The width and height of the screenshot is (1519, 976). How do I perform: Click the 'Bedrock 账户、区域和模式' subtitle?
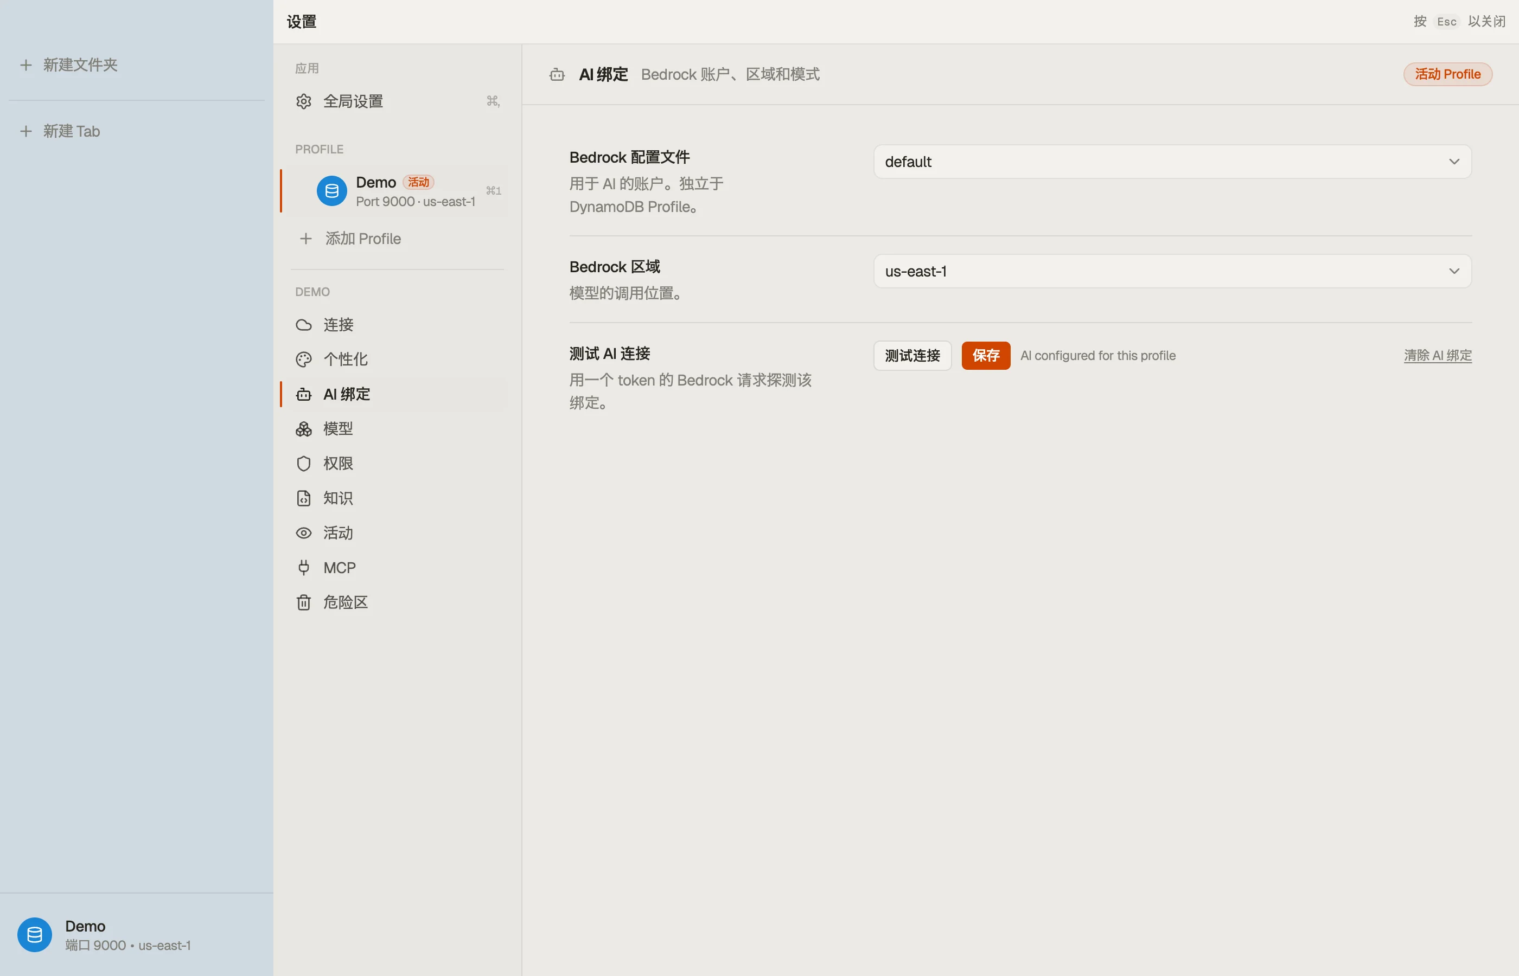pos(730,75)
